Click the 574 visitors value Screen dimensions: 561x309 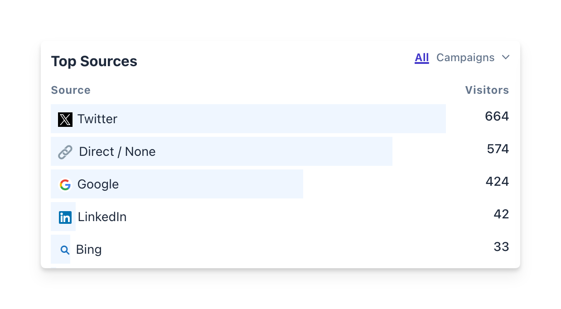[x=498, y=149]
